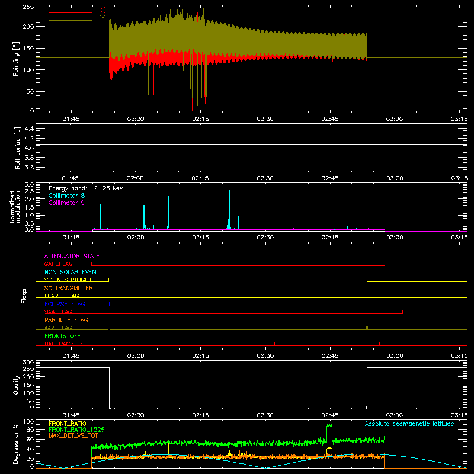Select the X legend label

103,11
